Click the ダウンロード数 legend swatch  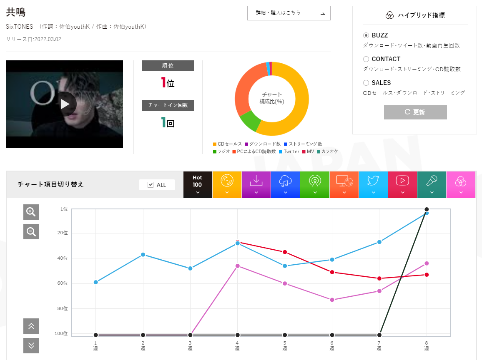click(x=246, y=144)
